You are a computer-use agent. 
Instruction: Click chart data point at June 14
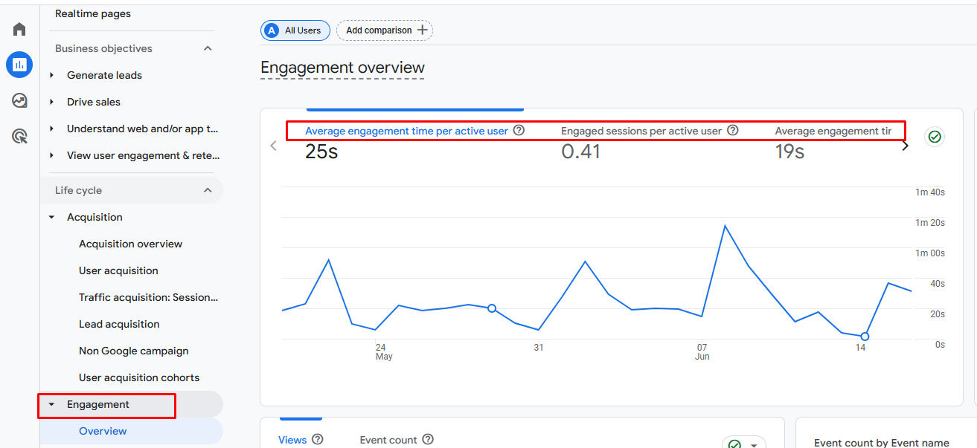pos(865,337)
